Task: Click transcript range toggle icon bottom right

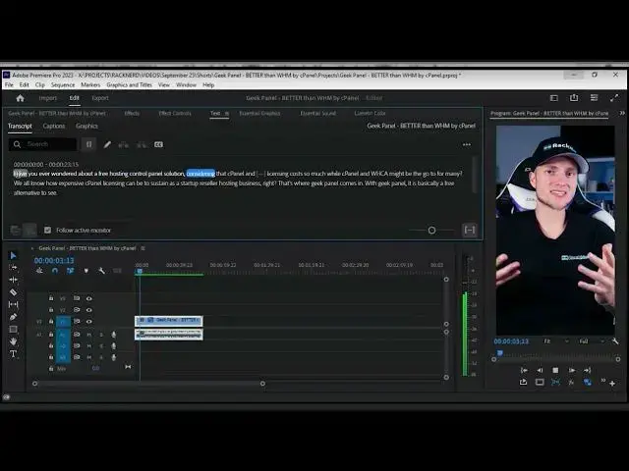Action: coord(470,230)
